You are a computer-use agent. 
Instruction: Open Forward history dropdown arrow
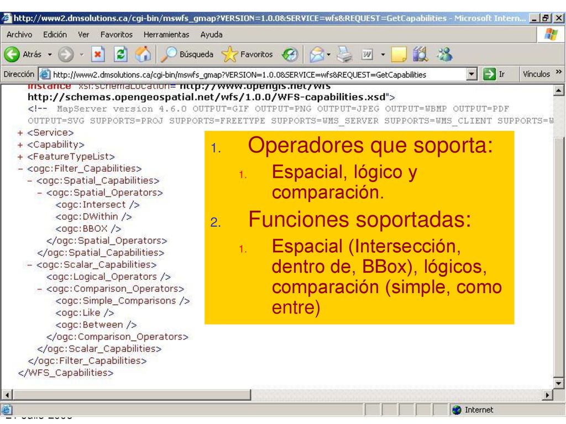[x=82, y=55]
